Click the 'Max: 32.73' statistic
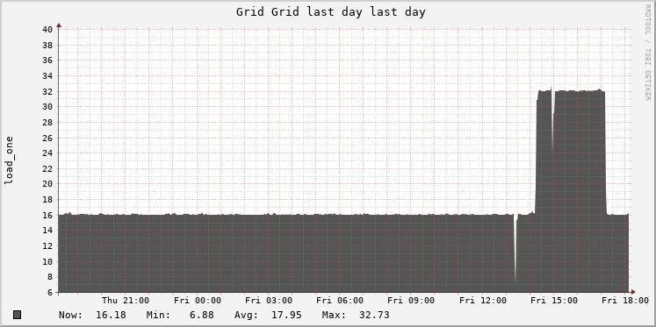This screenshot has height=327, width=656. coord(356,315)
